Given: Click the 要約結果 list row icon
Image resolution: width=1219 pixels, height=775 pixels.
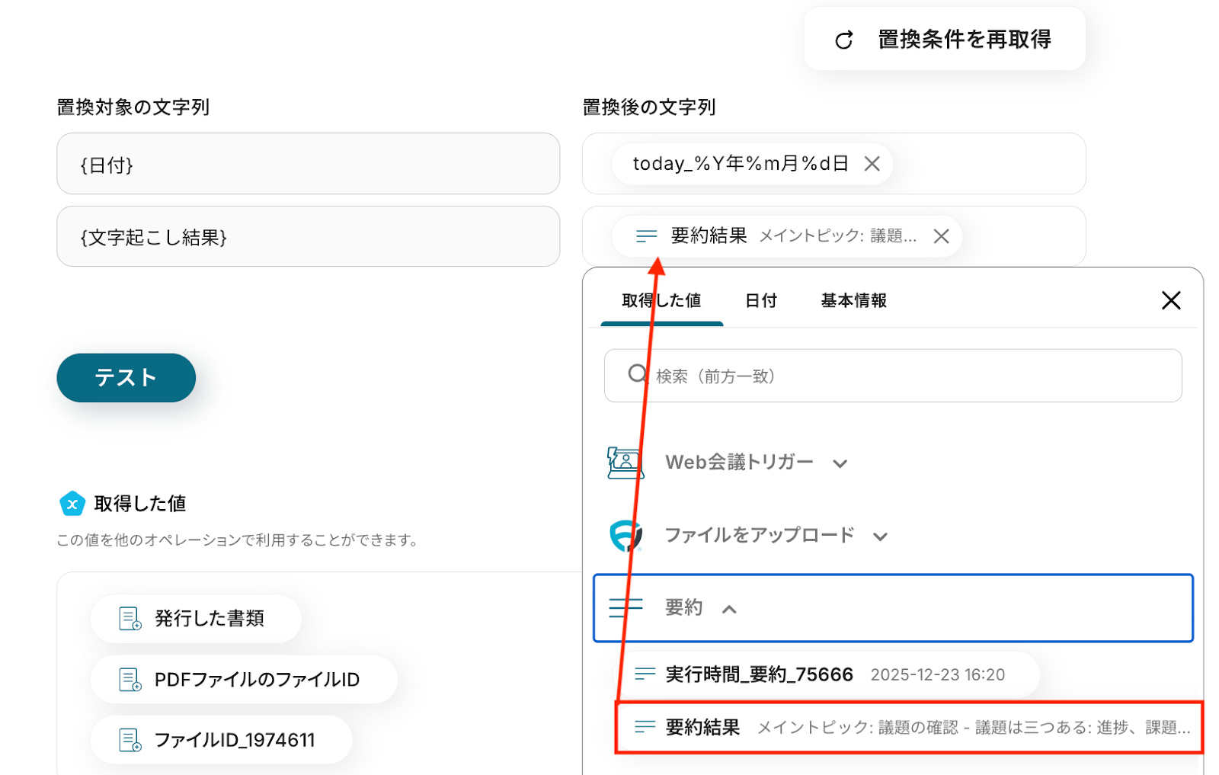Looking at the screenshot, I should [645, 727].
